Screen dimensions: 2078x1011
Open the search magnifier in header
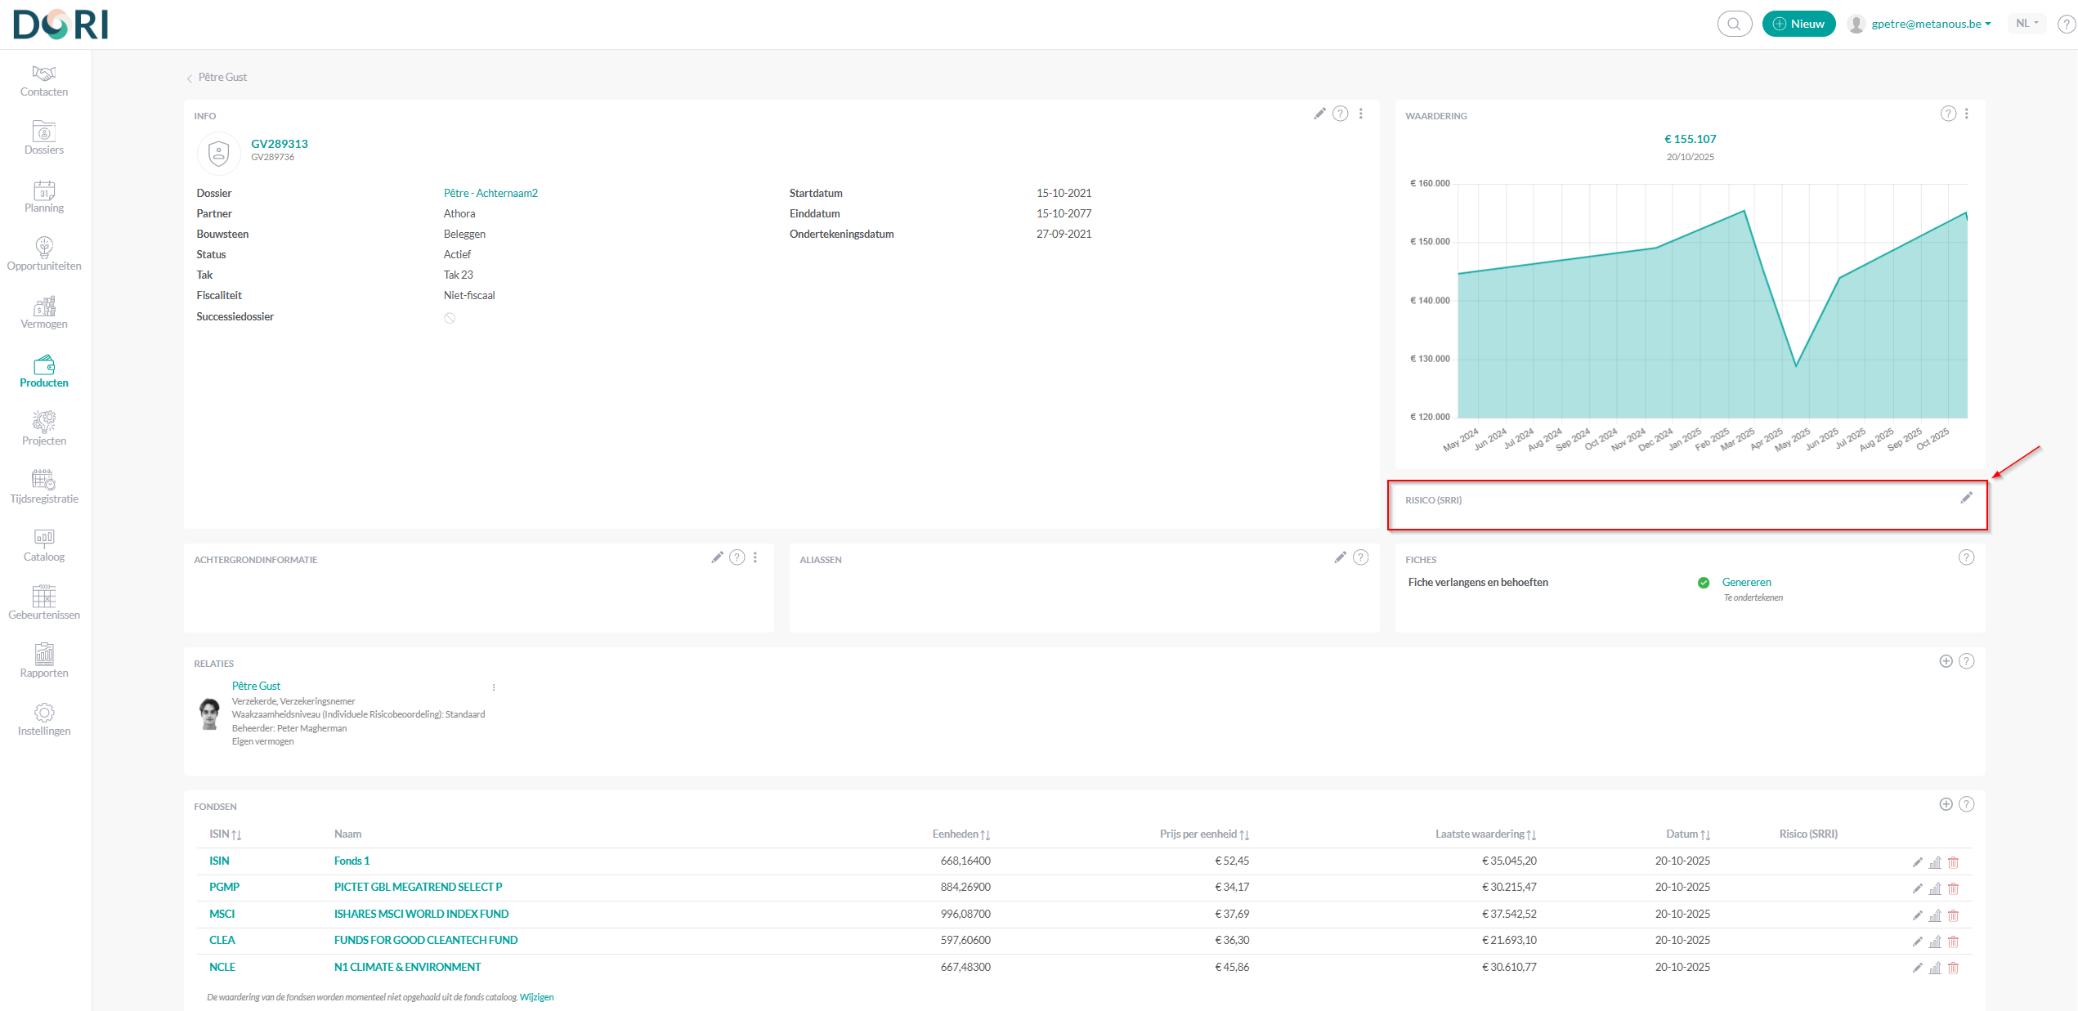[x=1734, y=24]
